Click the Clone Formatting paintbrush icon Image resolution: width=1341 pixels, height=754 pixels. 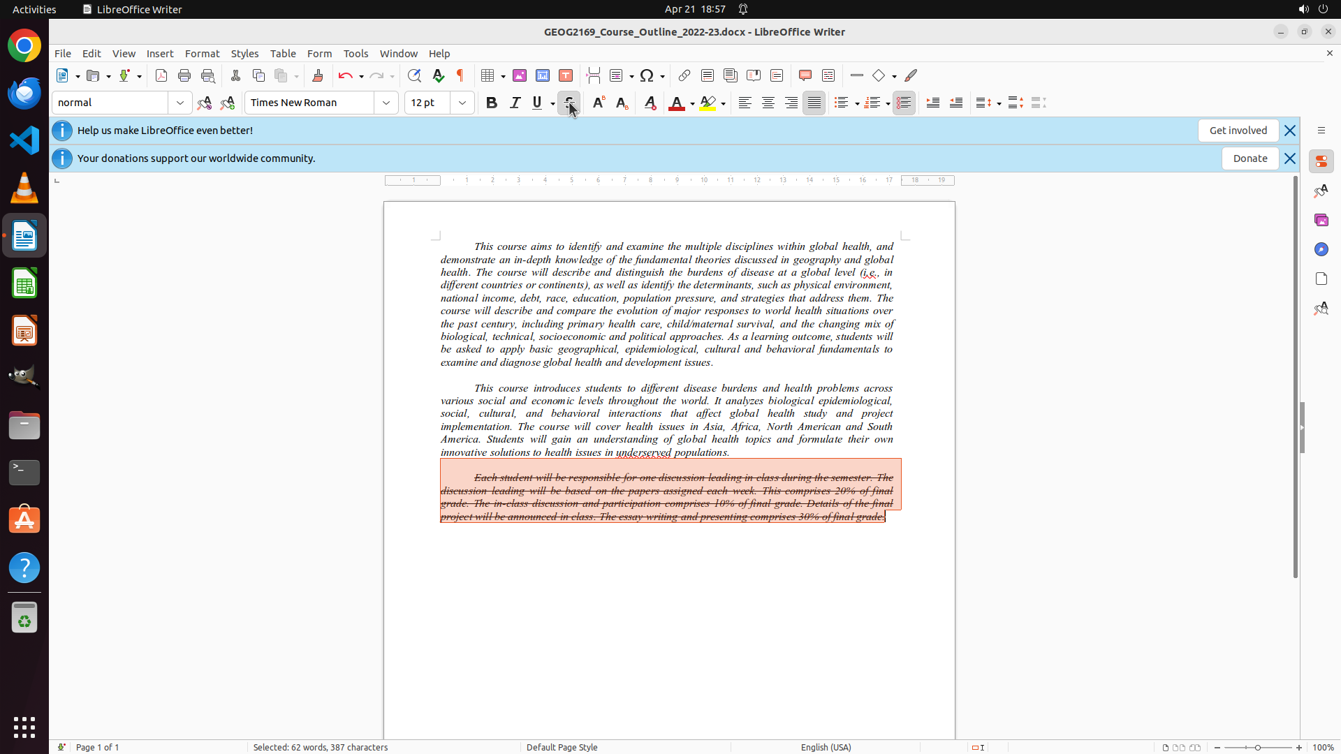pos(318,75)
